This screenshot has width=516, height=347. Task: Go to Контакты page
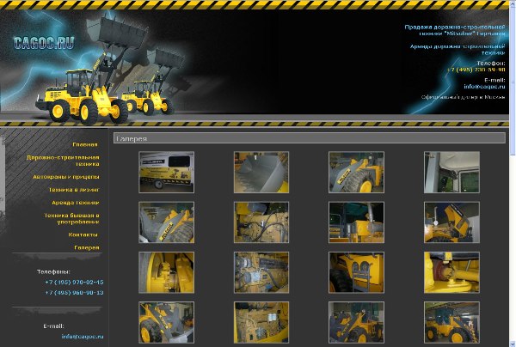pos(83,234)
